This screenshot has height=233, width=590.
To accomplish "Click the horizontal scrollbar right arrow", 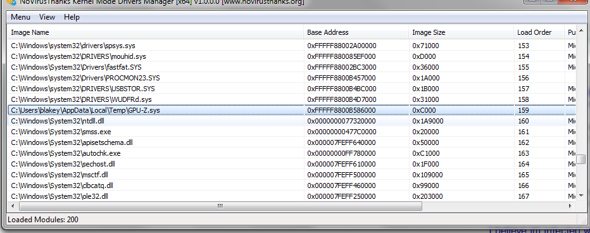I will [570, 206].
